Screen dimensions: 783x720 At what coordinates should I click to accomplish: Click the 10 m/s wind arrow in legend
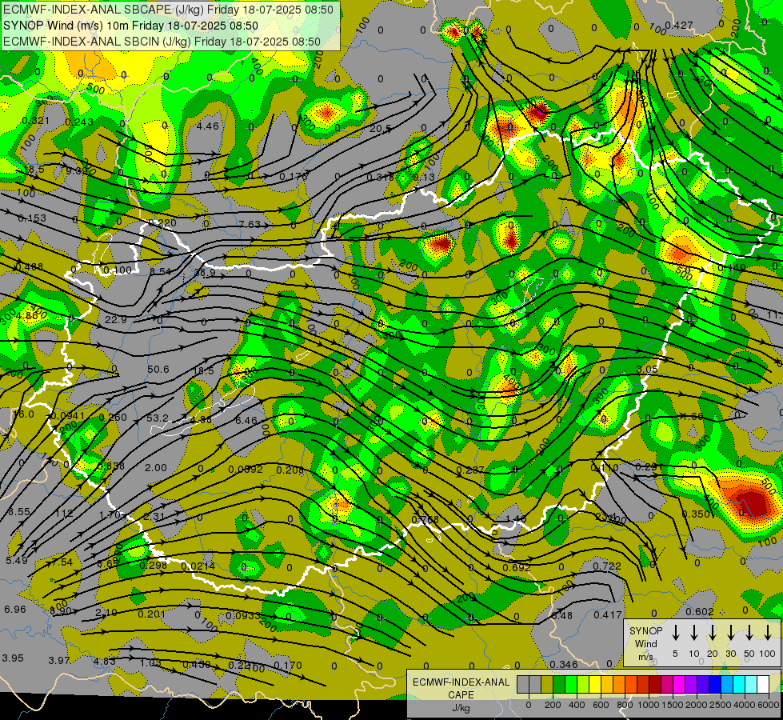click(694, 632)
